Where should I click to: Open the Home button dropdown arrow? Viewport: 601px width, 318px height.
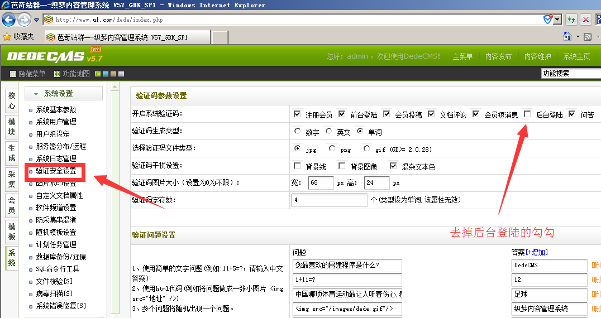tap(578, 37)
